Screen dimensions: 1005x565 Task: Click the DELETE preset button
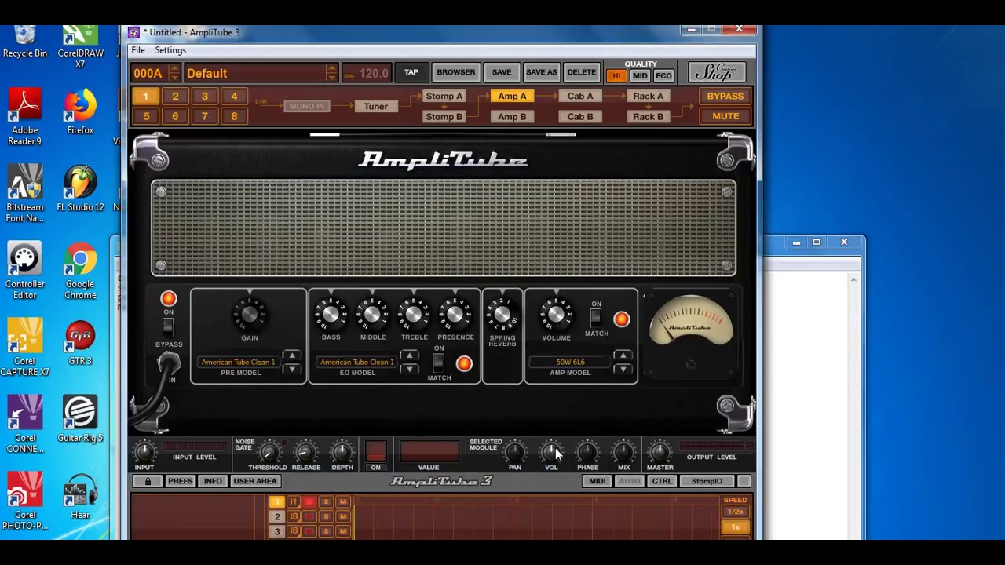pos(582,72)
